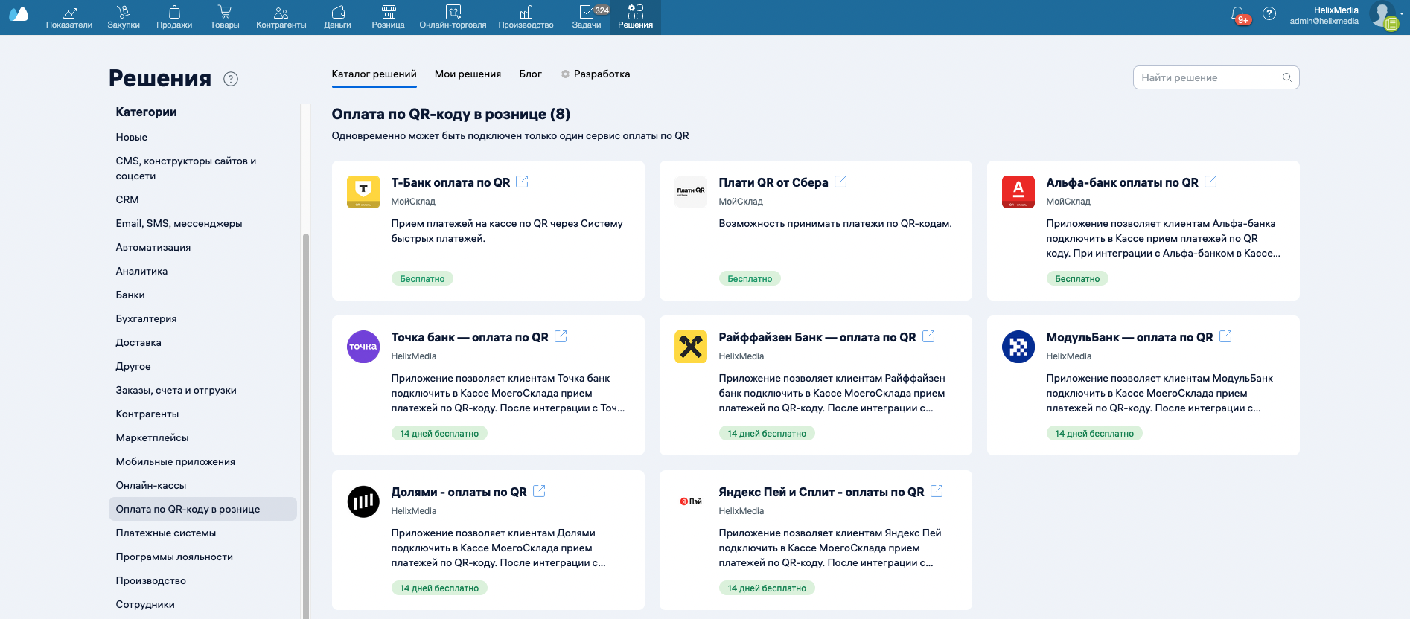1410x619 pixels.
Task: Click the МодульБанк logo thumbnail
Action: point(1018,347)
